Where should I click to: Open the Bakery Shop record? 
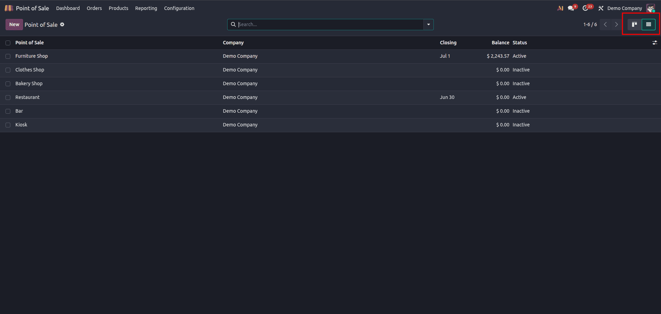(x=29, y=83)
